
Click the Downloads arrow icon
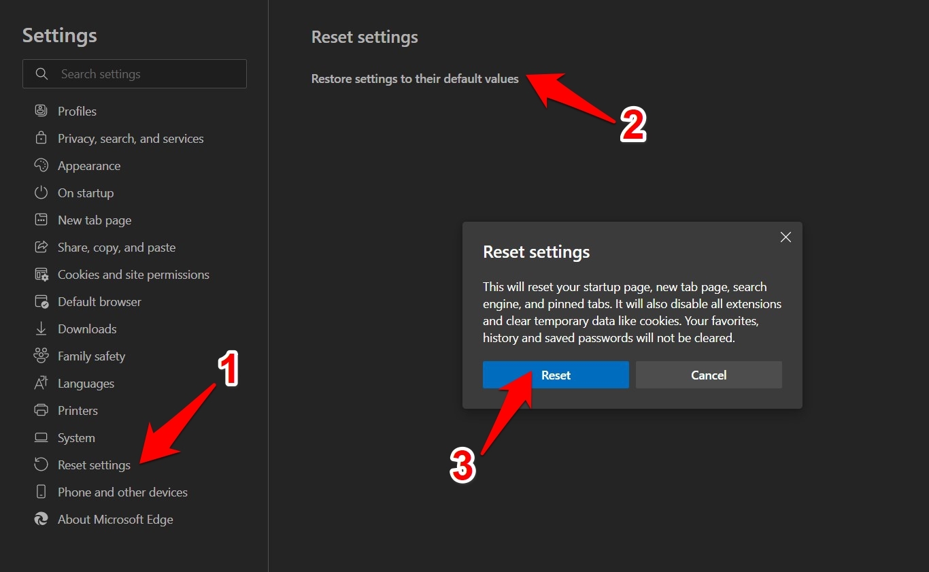[41, 329]
